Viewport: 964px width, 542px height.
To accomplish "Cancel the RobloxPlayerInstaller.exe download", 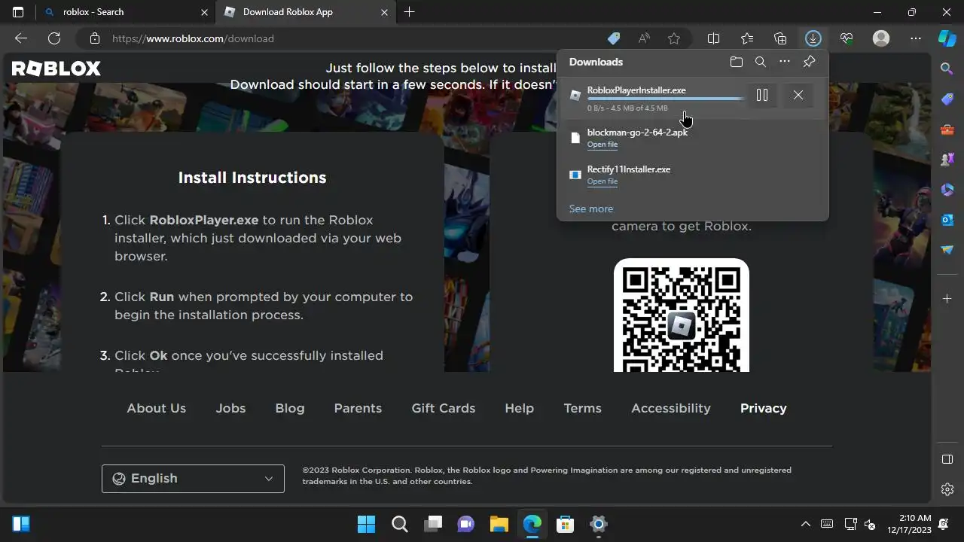I will click(x=798, y=95).
